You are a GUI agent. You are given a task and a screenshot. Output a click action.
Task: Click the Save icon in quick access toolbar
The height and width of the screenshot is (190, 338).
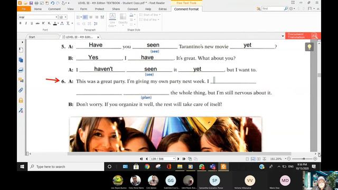(x=31, y=3)
